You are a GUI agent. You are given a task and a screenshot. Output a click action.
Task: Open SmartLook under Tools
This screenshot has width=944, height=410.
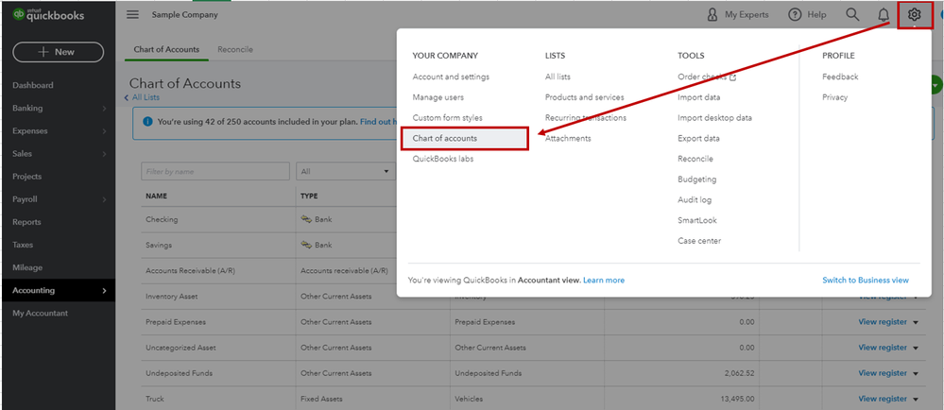697,220
